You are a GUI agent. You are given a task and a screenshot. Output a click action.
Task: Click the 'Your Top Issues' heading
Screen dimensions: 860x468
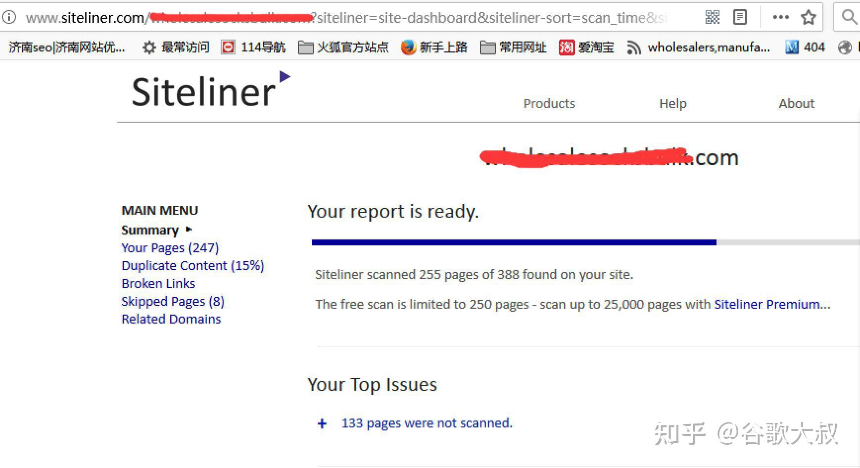pyautogui.click(x=372, y=384)
